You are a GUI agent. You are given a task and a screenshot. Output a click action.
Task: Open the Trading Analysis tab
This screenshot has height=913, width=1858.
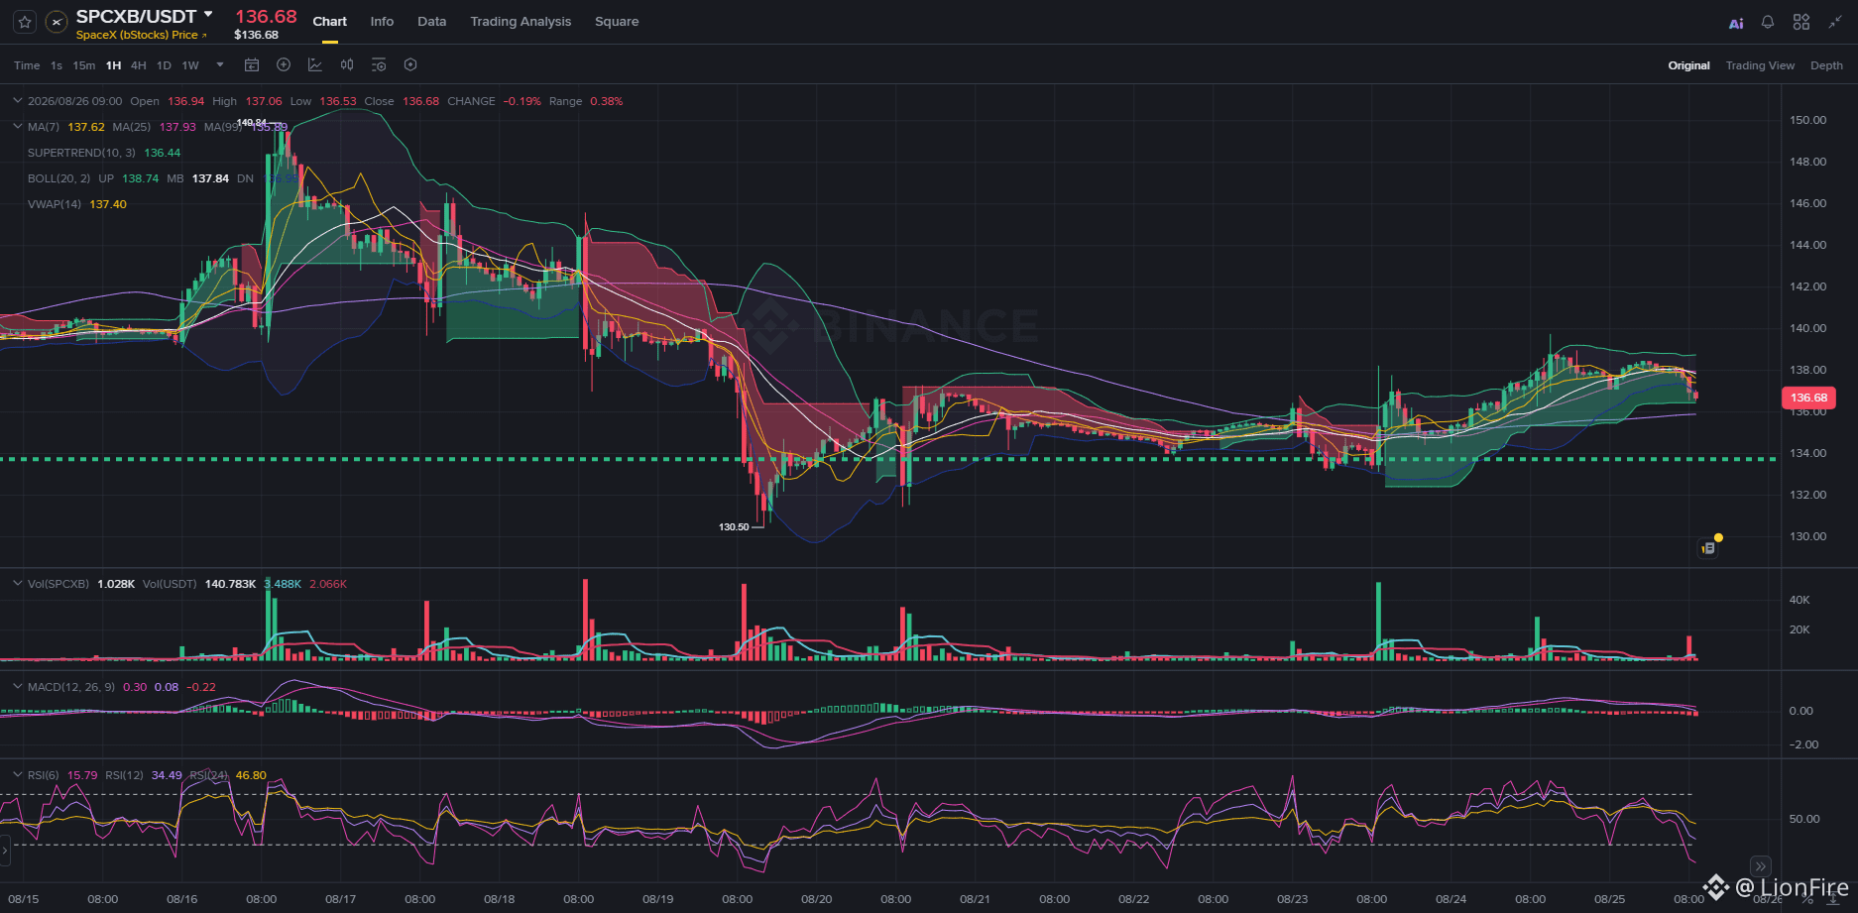click(x=521, y=22)
